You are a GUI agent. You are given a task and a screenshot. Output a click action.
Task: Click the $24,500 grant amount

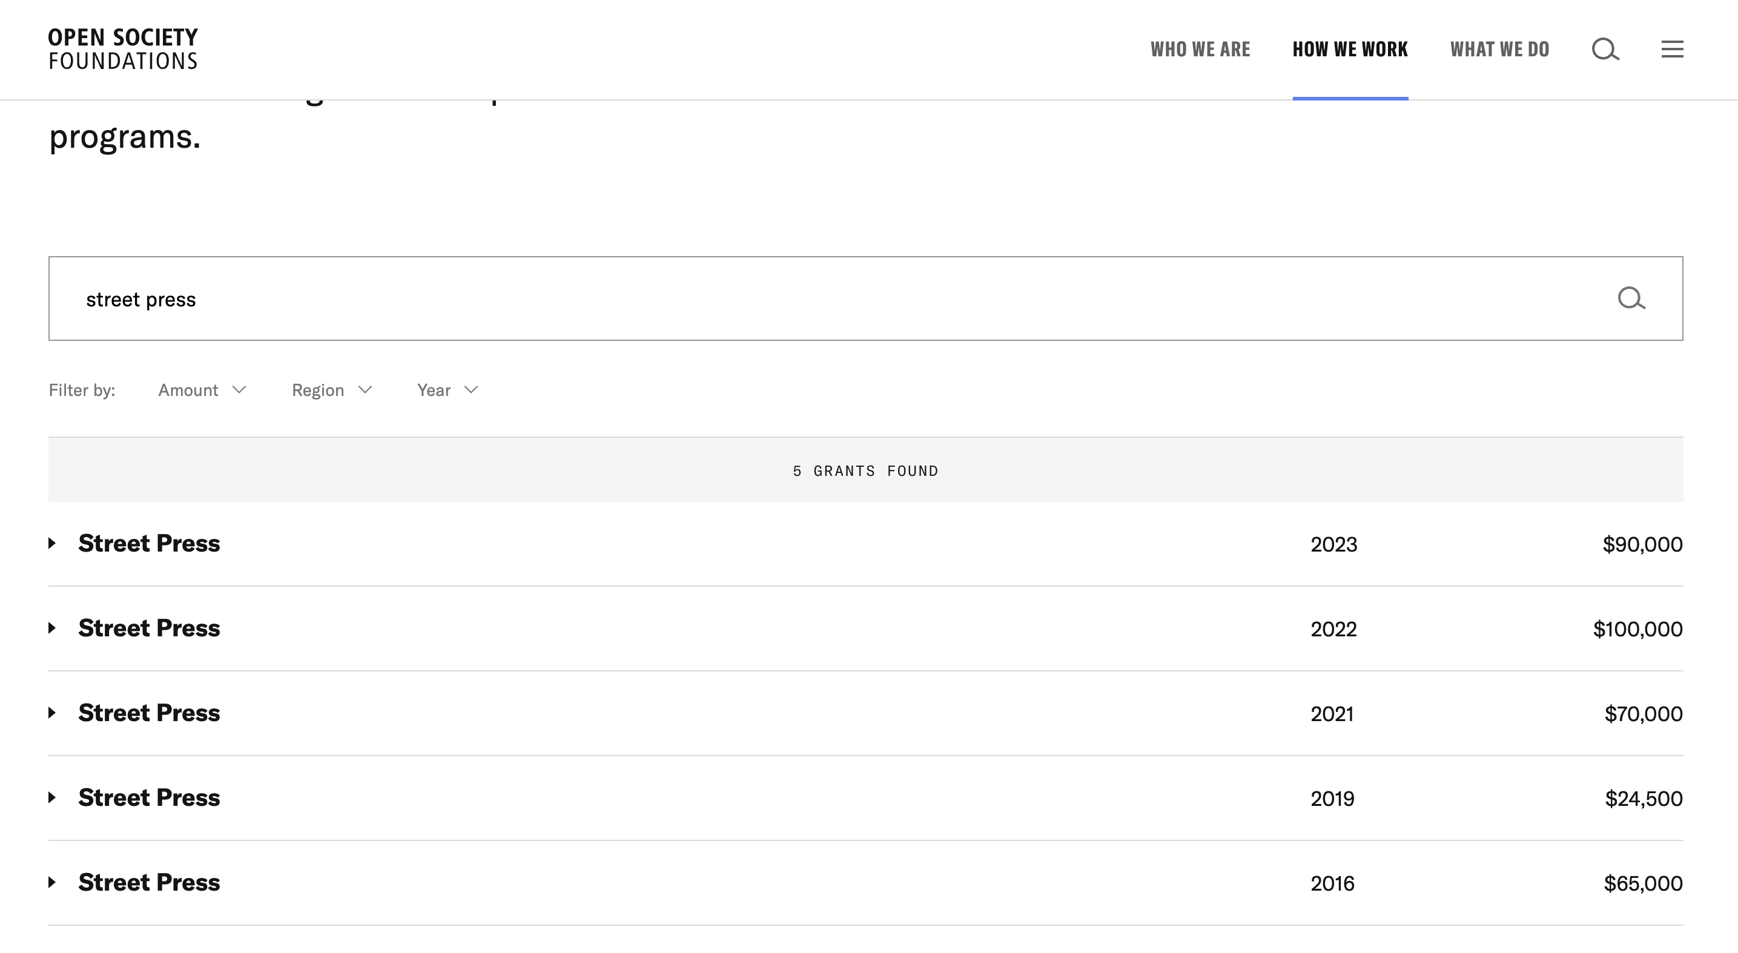tap(1644, 799)
